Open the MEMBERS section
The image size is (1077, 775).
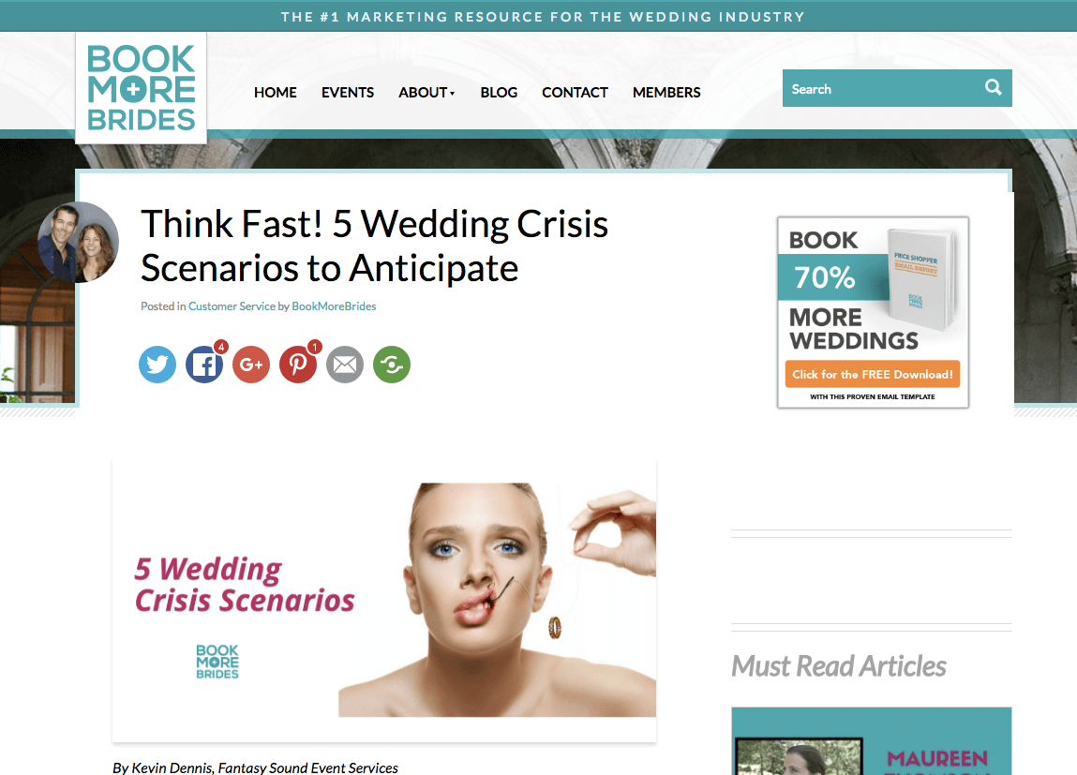[666, 92]
